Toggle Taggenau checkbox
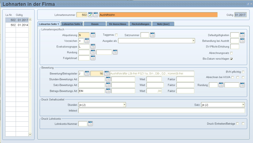The width and height of the screenshot is (253, 143). [x=116, y=35]
